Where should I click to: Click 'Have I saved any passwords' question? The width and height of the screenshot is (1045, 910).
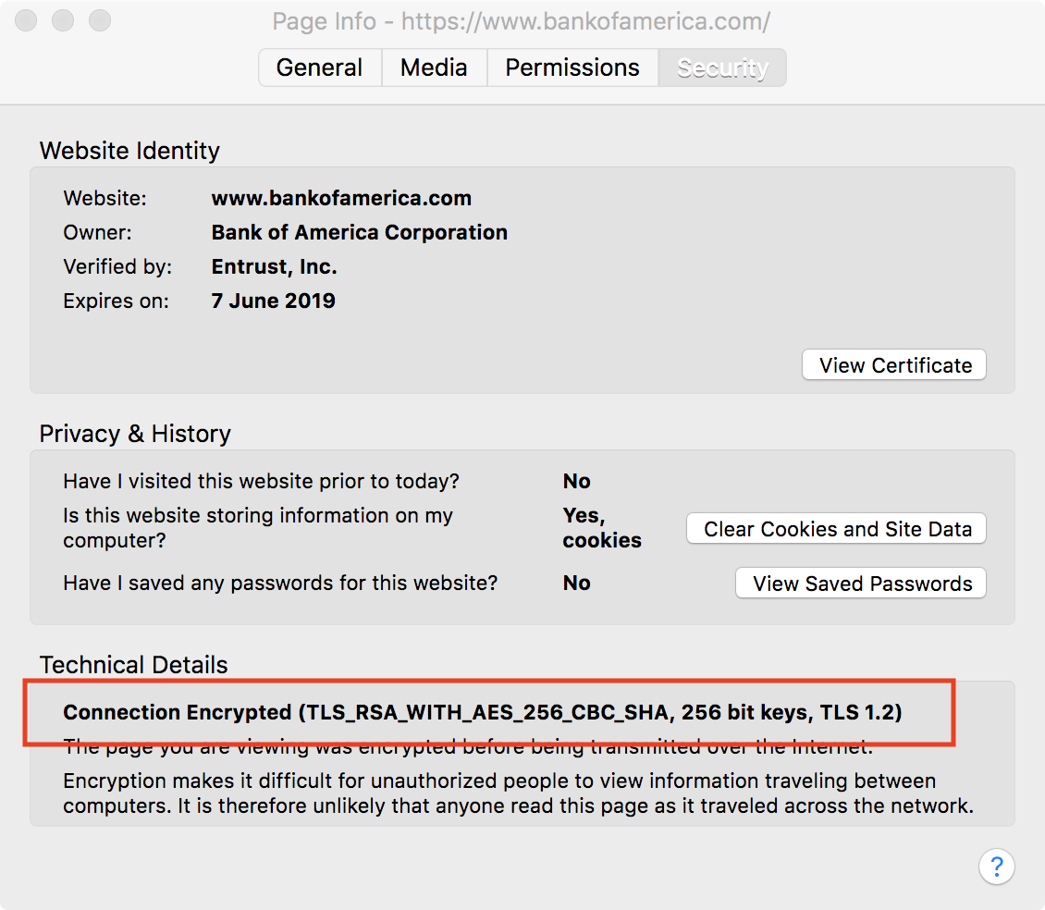(x=280, y=583)
